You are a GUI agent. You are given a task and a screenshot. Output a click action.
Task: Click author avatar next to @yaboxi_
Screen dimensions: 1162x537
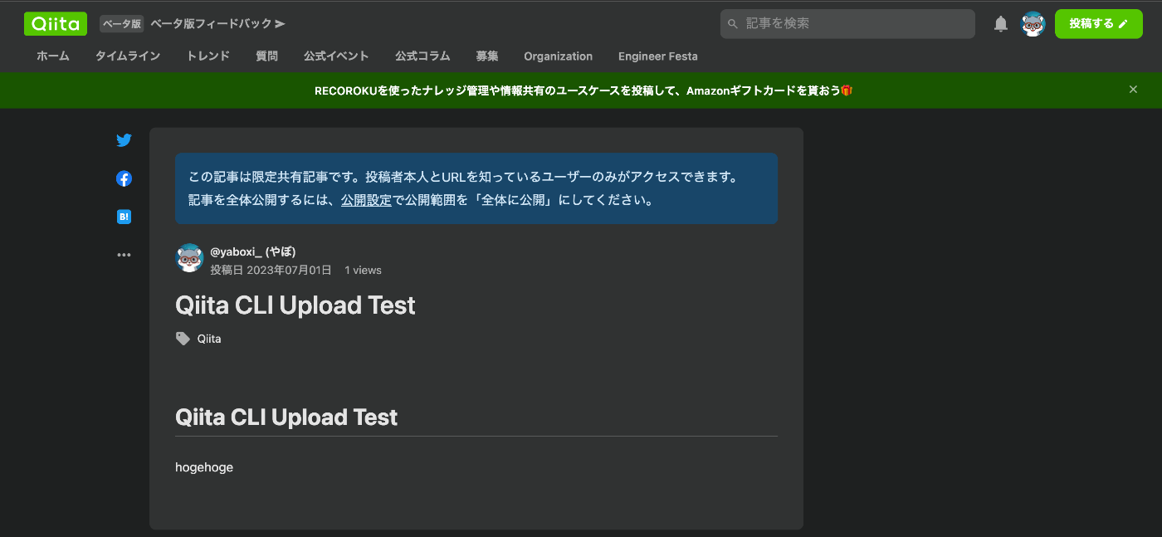[x=190, y=258]
